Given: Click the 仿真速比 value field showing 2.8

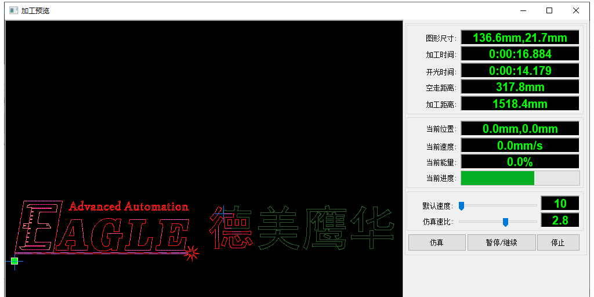Looking at the screenshot, I should (560, 220).
